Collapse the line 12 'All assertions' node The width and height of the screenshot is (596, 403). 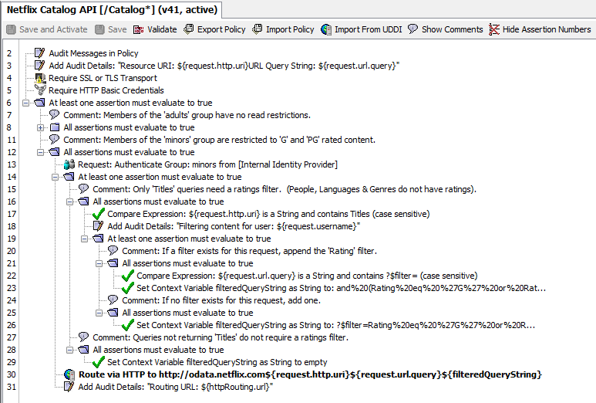point(40,152)
